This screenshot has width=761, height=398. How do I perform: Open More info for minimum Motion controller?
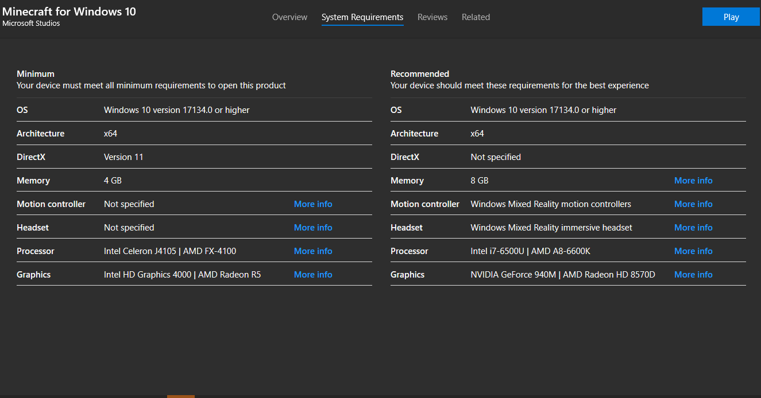point(313,204)
